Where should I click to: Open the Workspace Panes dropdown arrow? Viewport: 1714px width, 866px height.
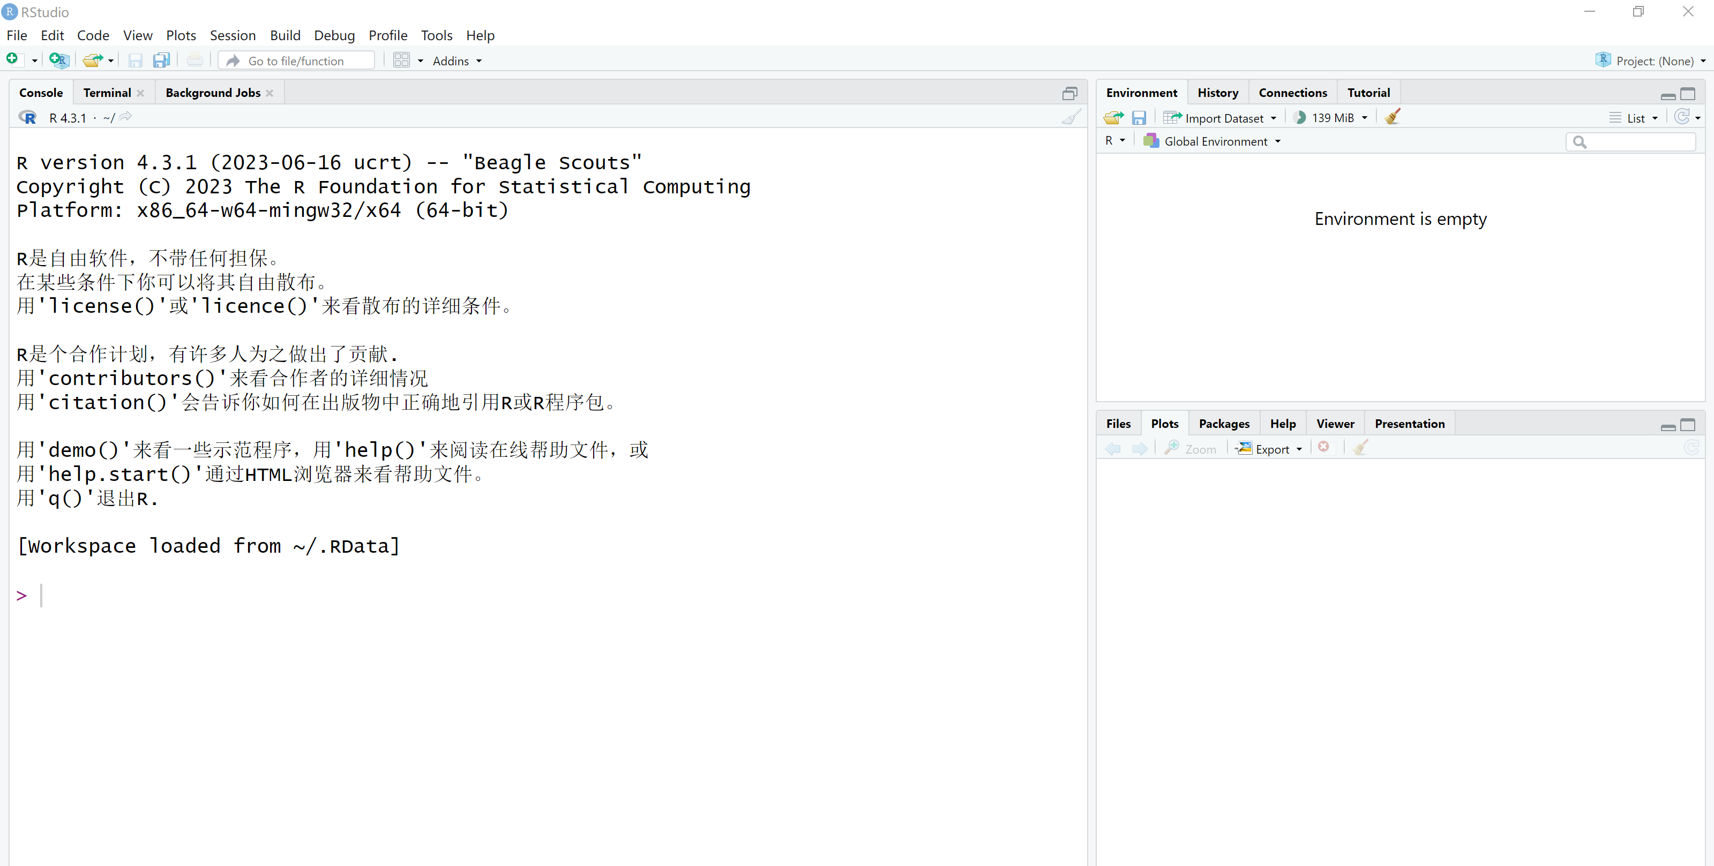(x=421, y=61)
